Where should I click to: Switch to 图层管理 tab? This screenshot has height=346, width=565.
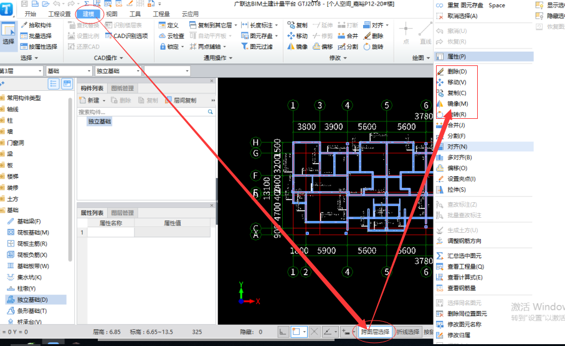(123, 213)
